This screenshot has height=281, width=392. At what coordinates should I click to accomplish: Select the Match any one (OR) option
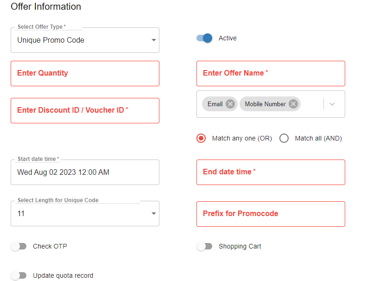pos(201,138)
